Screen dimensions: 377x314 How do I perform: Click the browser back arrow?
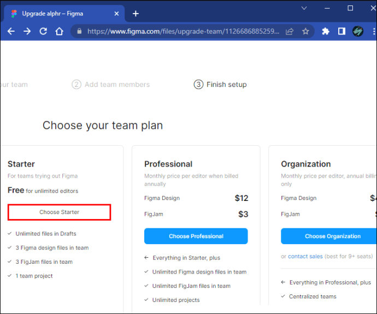tap(11, 31)
